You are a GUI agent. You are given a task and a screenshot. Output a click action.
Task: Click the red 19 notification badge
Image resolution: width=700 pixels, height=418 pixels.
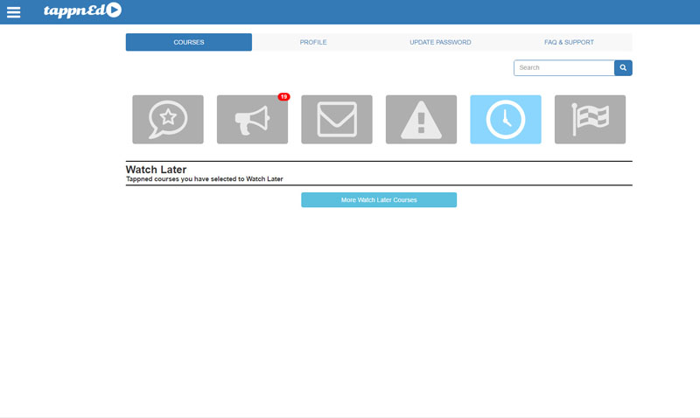(283, 96)
